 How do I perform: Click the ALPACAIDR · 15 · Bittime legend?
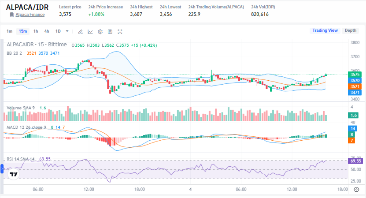coord(37,45)
